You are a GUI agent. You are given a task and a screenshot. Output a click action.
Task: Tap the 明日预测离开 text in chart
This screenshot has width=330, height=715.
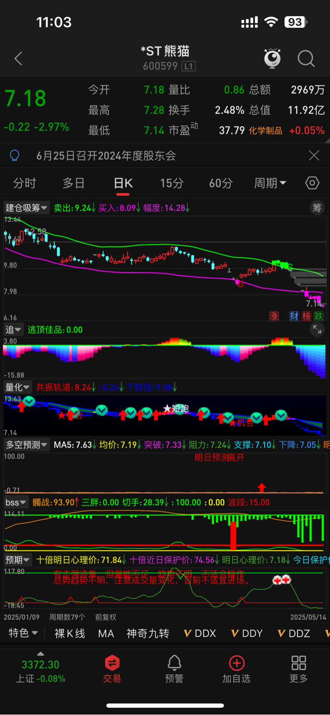tap(220, 457)
